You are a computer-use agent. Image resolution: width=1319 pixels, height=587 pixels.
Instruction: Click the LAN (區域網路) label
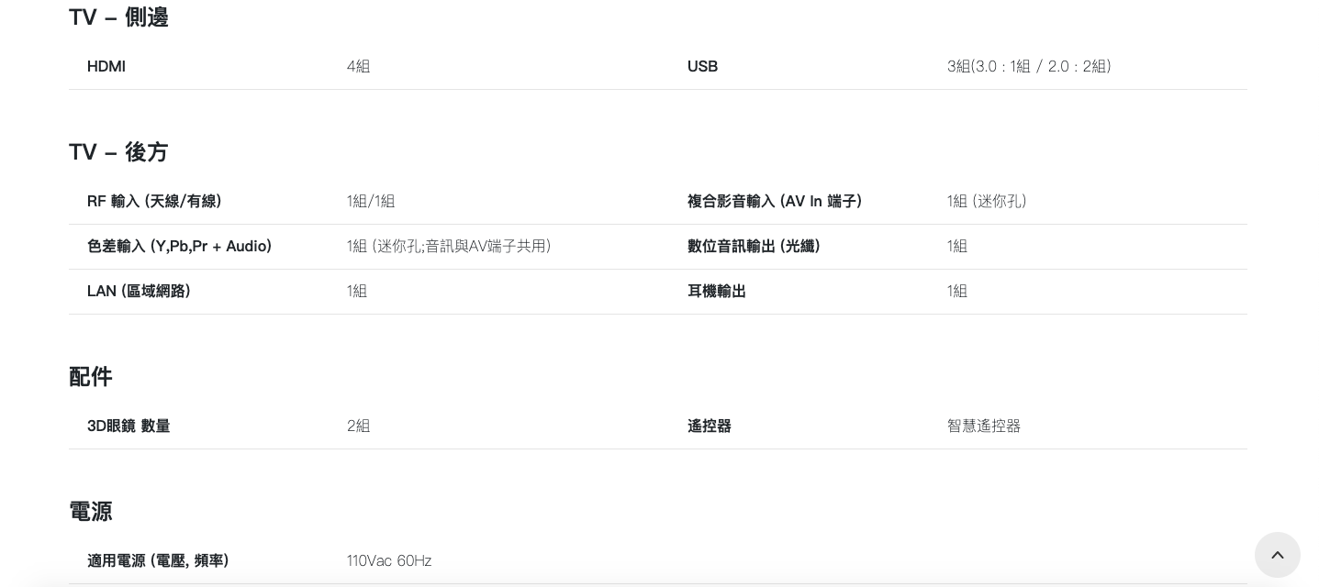tap(139, 292)
